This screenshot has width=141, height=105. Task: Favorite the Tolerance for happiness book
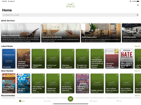pyautogui.click(x=73, y=50)
